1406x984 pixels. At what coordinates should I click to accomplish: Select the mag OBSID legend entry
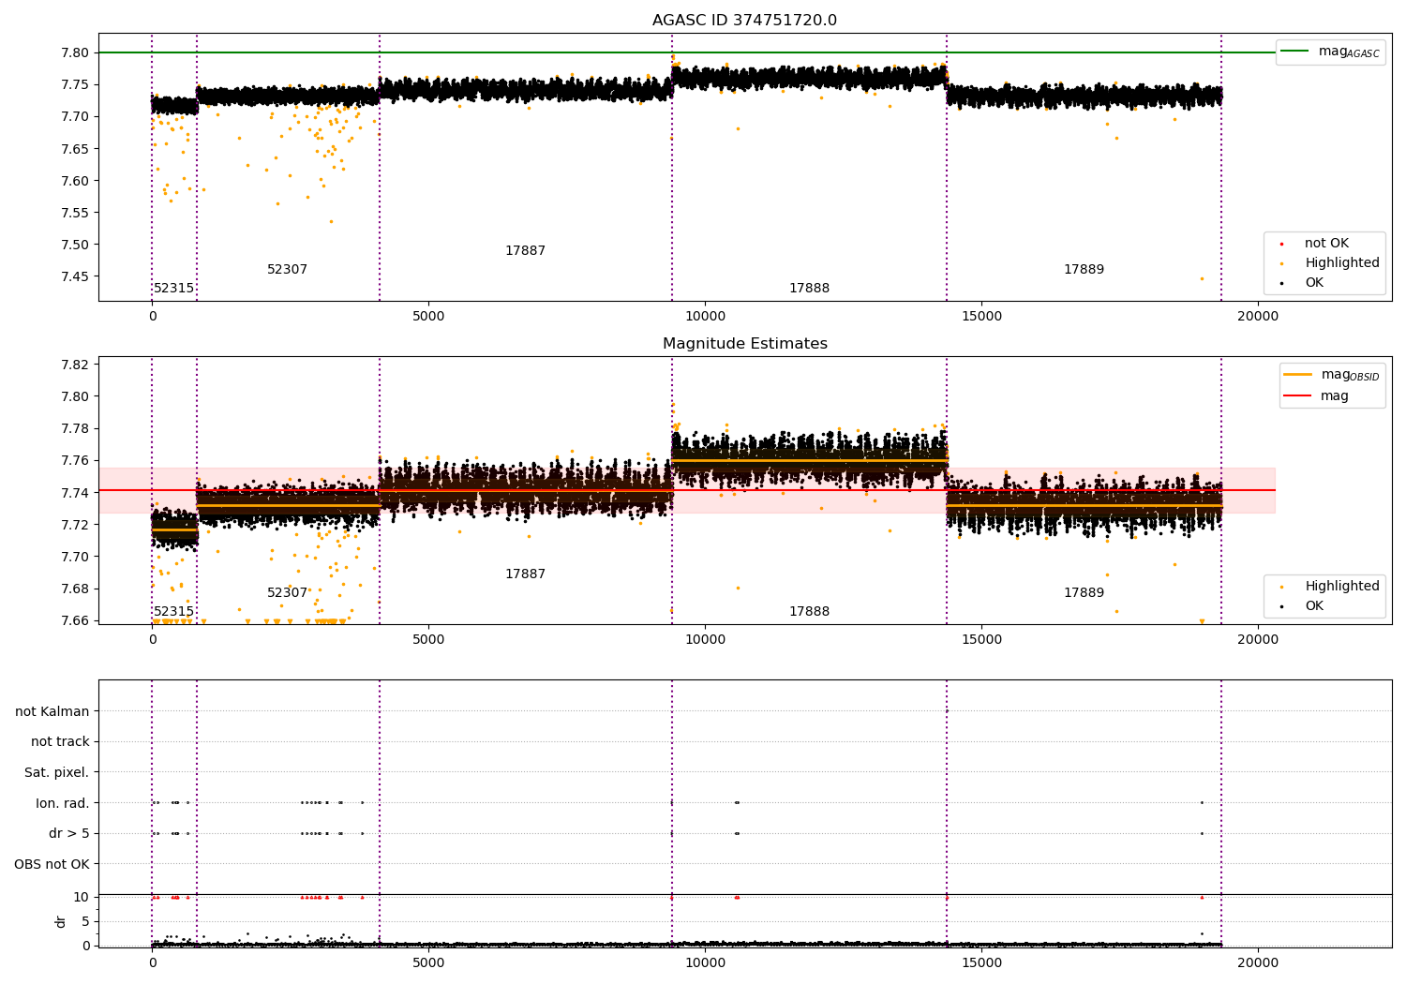coord(1331,375)
